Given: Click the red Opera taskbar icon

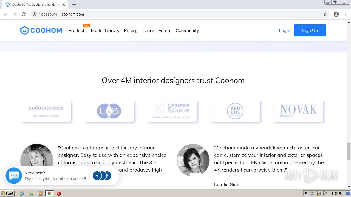Looking at the screenshot, I should pyautogui.click(x=59, y=193).
